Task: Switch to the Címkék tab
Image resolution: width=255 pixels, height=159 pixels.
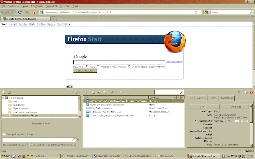Action: tap(213, 98)
